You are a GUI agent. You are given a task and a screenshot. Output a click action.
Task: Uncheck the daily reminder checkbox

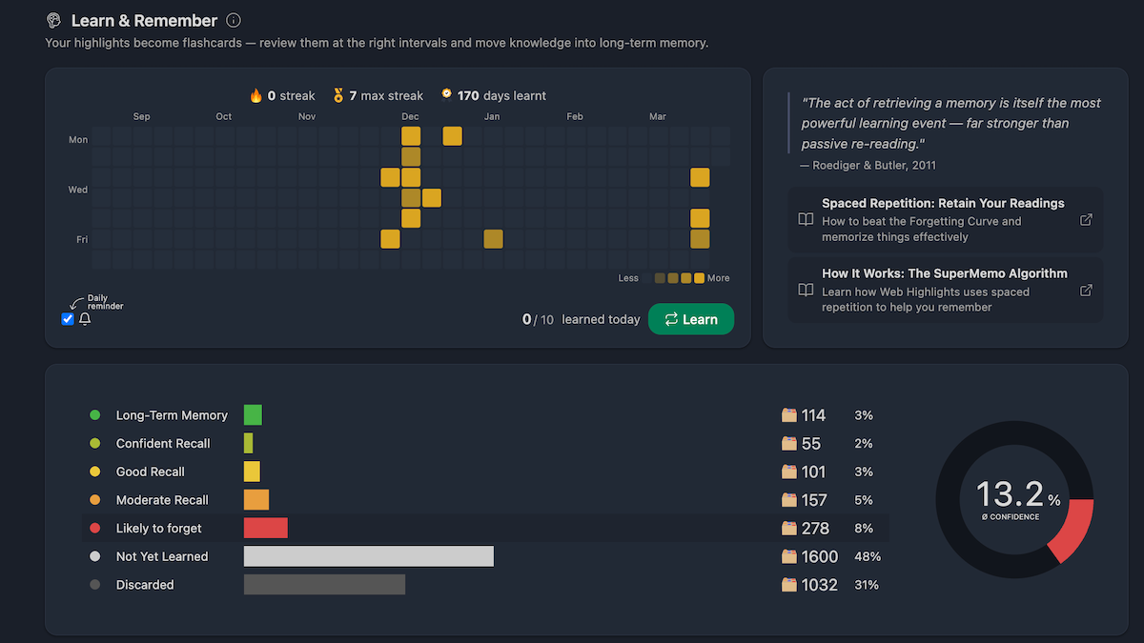[x=67, y=319]
